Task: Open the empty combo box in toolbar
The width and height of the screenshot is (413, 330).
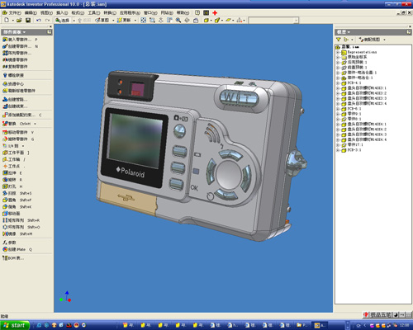Action: click(x=273, y=21)
